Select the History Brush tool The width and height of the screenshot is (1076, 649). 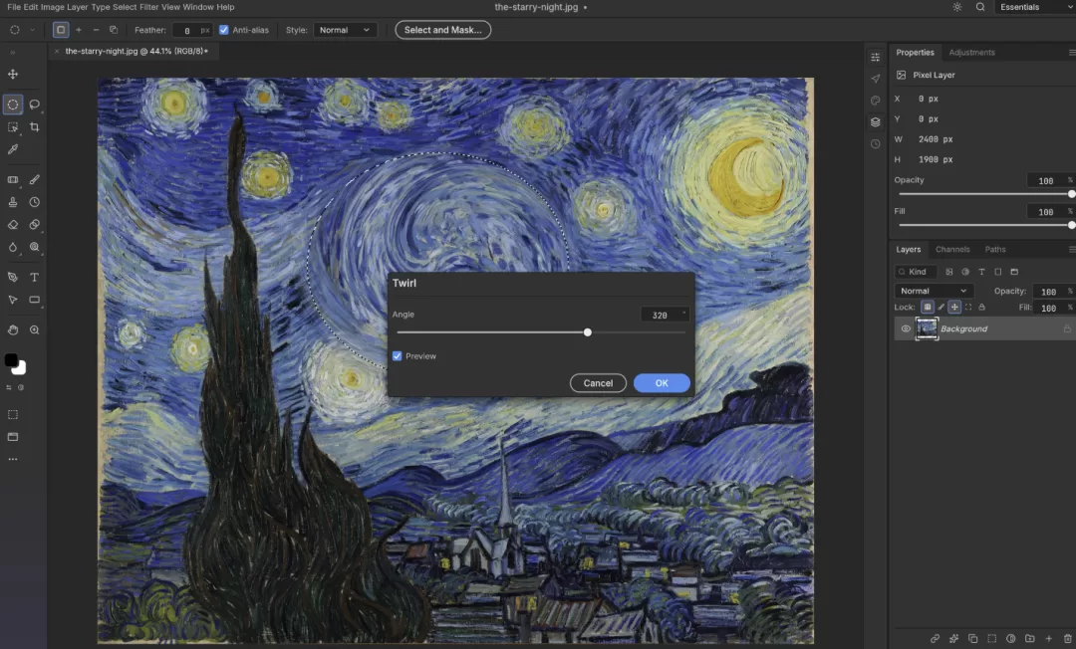tap(34, 202)
